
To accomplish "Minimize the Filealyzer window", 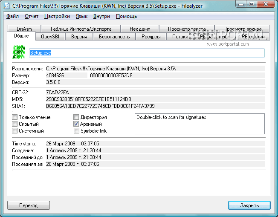I will (x=241, y=4).
